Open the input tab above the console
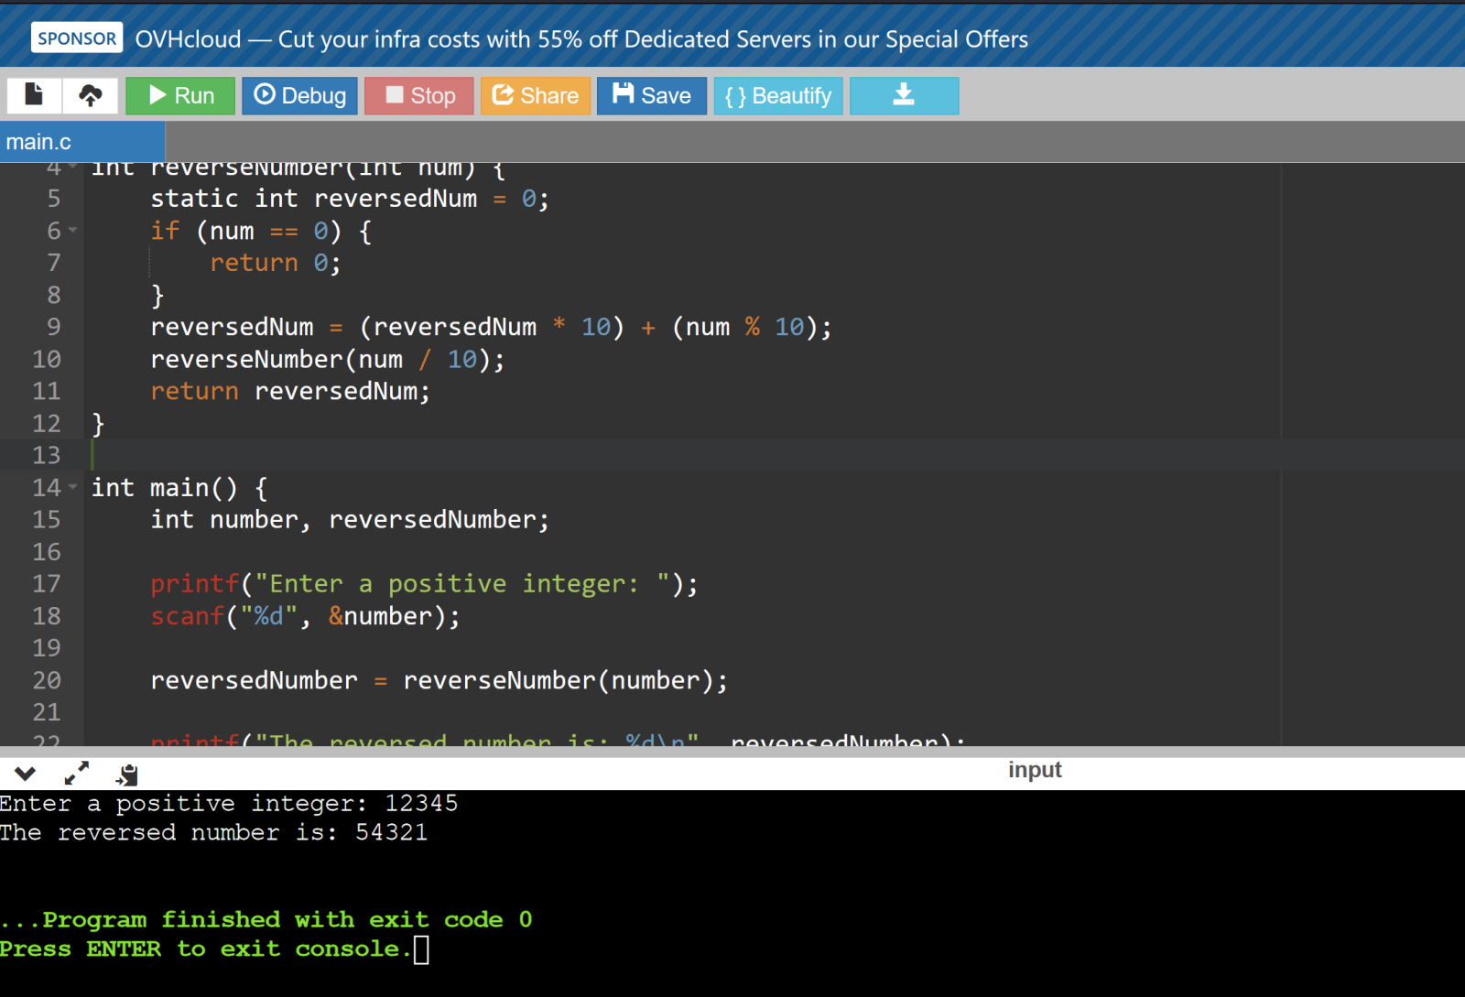The height and width of the screenshot is (997, 1465). 1035,770
